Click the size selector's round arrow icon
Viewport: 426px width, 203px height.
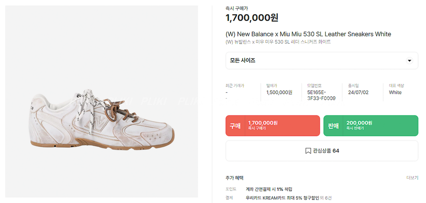tap(409, 60)
